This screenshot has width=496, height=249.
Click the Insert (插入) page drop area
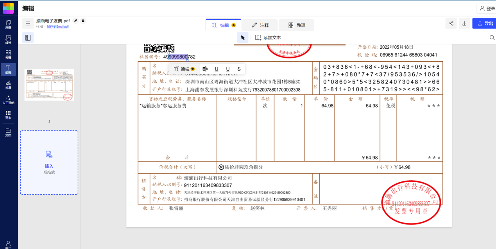49,162
